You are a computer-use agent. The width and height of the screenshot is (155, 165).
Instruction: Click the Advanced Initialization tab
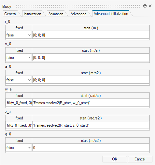(x=111, y=14)
